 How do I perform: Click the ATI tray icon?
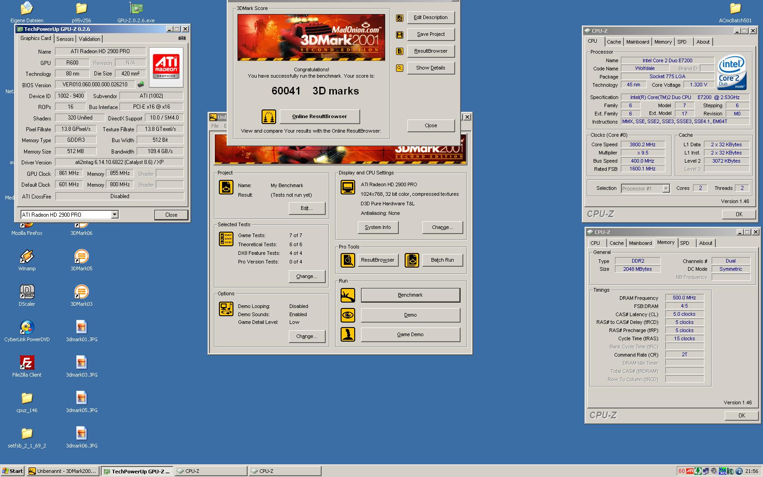point(689,471)
